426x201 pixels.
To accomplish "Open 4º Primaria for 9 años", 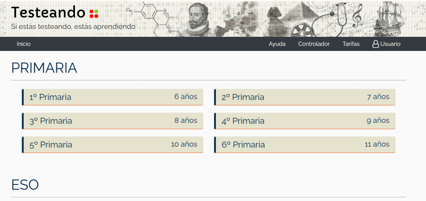I will pyautogui.click(x=305, y=121).
